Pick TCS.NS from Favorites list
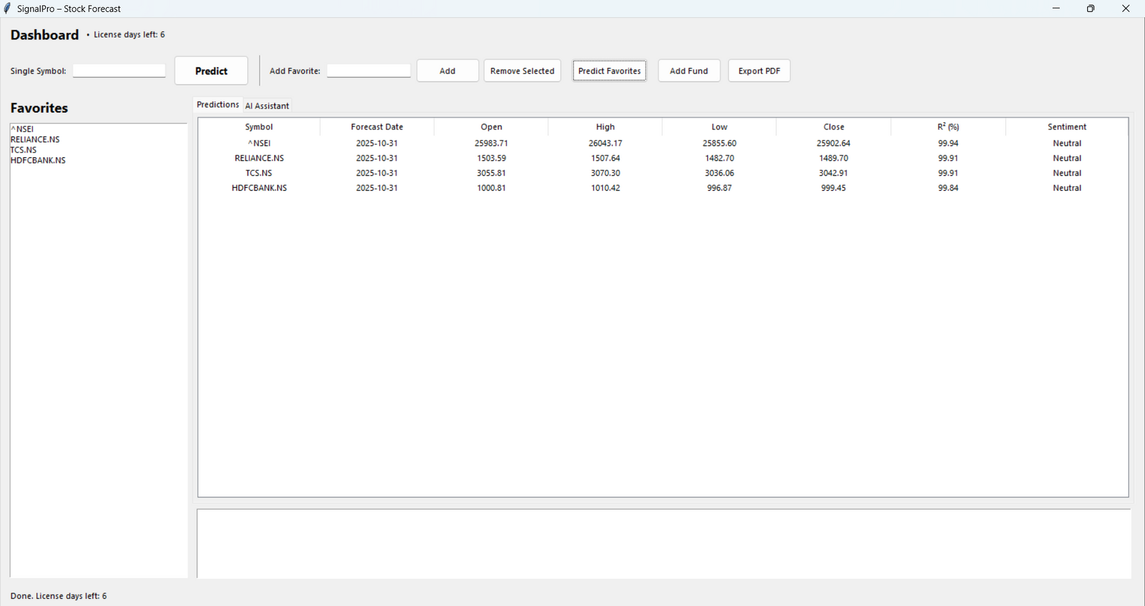The width and height of the screenshot is (1145, 606). click(24, 150)
